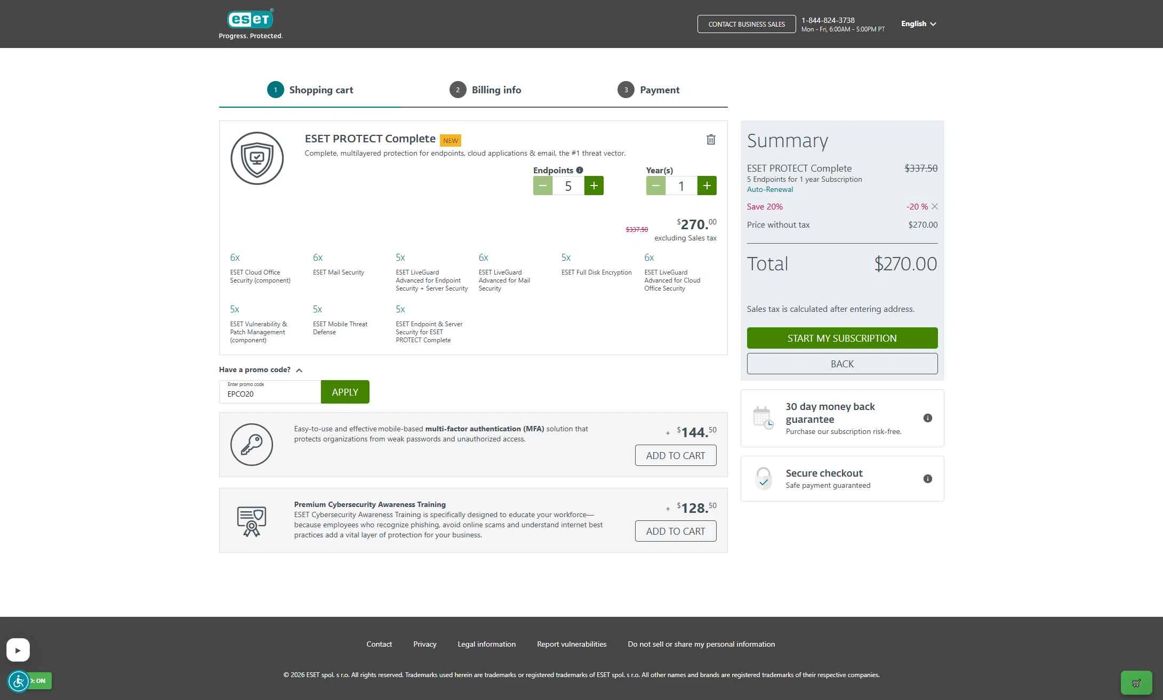This screenshot has height=700, width=1163.
Task: Click the promo code input field
Action: click(x=270, y=393)
